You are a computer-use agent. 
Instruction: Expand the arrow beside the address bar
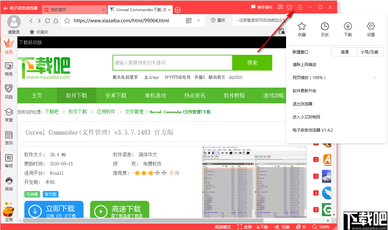click(198, 20)
